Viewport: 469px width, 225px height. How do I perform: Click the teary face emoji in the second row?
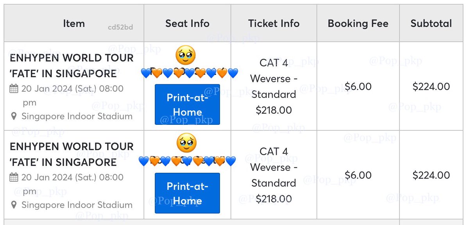coord(186,143)
